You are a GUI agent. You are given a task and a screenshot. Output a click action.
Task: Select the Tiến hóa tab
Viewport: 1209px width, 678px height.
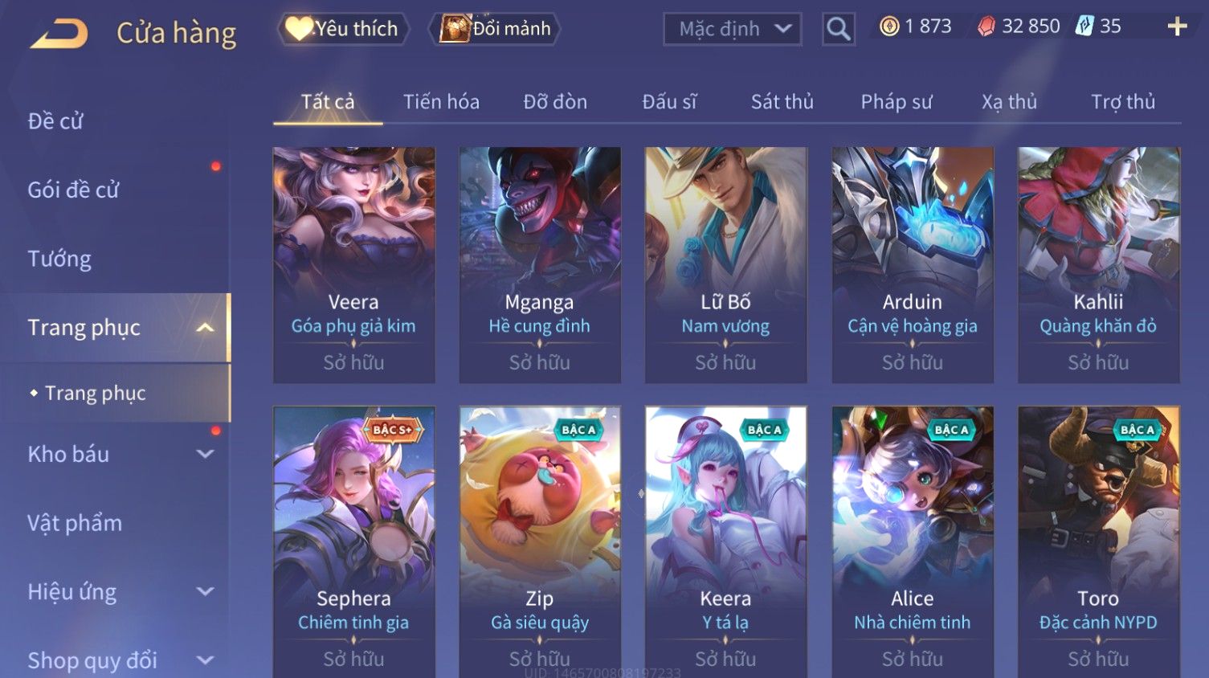[441, 102]
